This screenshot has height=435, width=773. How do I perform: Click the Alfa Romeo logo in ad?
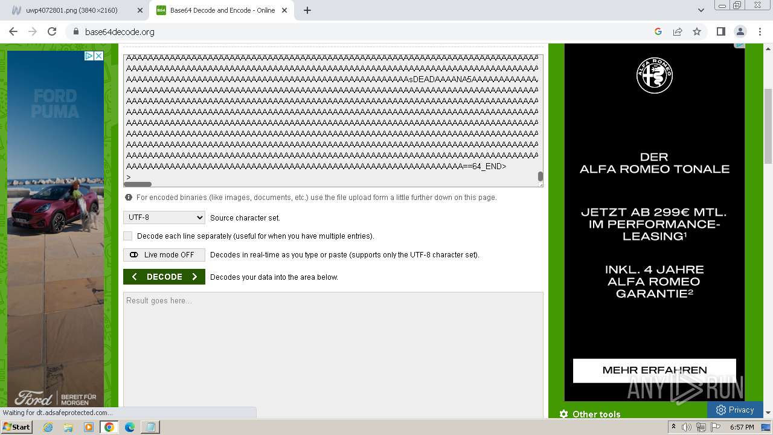point(655,75)
